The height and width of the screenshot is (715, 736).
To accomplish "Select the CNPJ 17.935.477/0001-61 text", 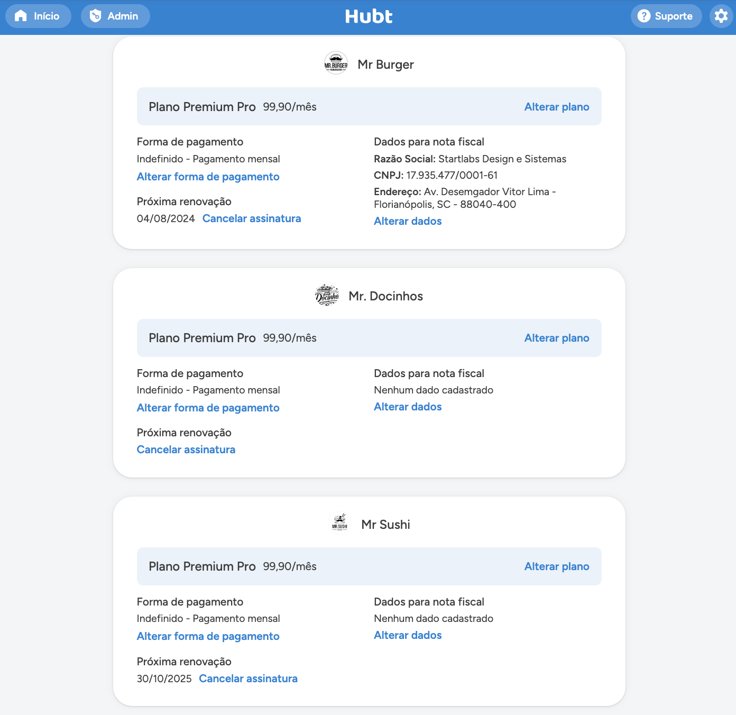I will (436, 175).
